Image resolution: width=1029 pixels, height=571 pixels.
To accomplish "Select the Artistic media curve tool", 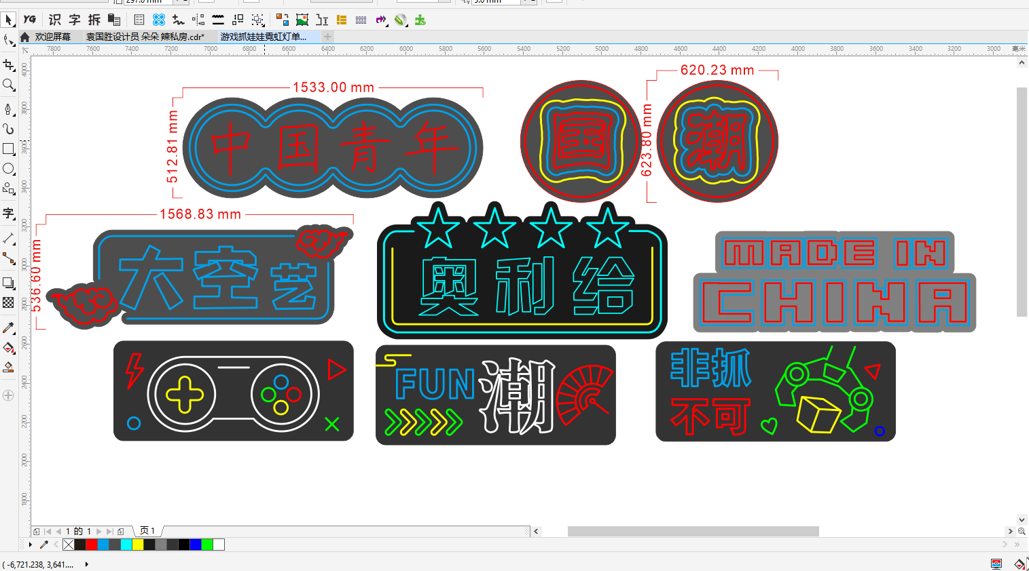I will pos(8,128).
